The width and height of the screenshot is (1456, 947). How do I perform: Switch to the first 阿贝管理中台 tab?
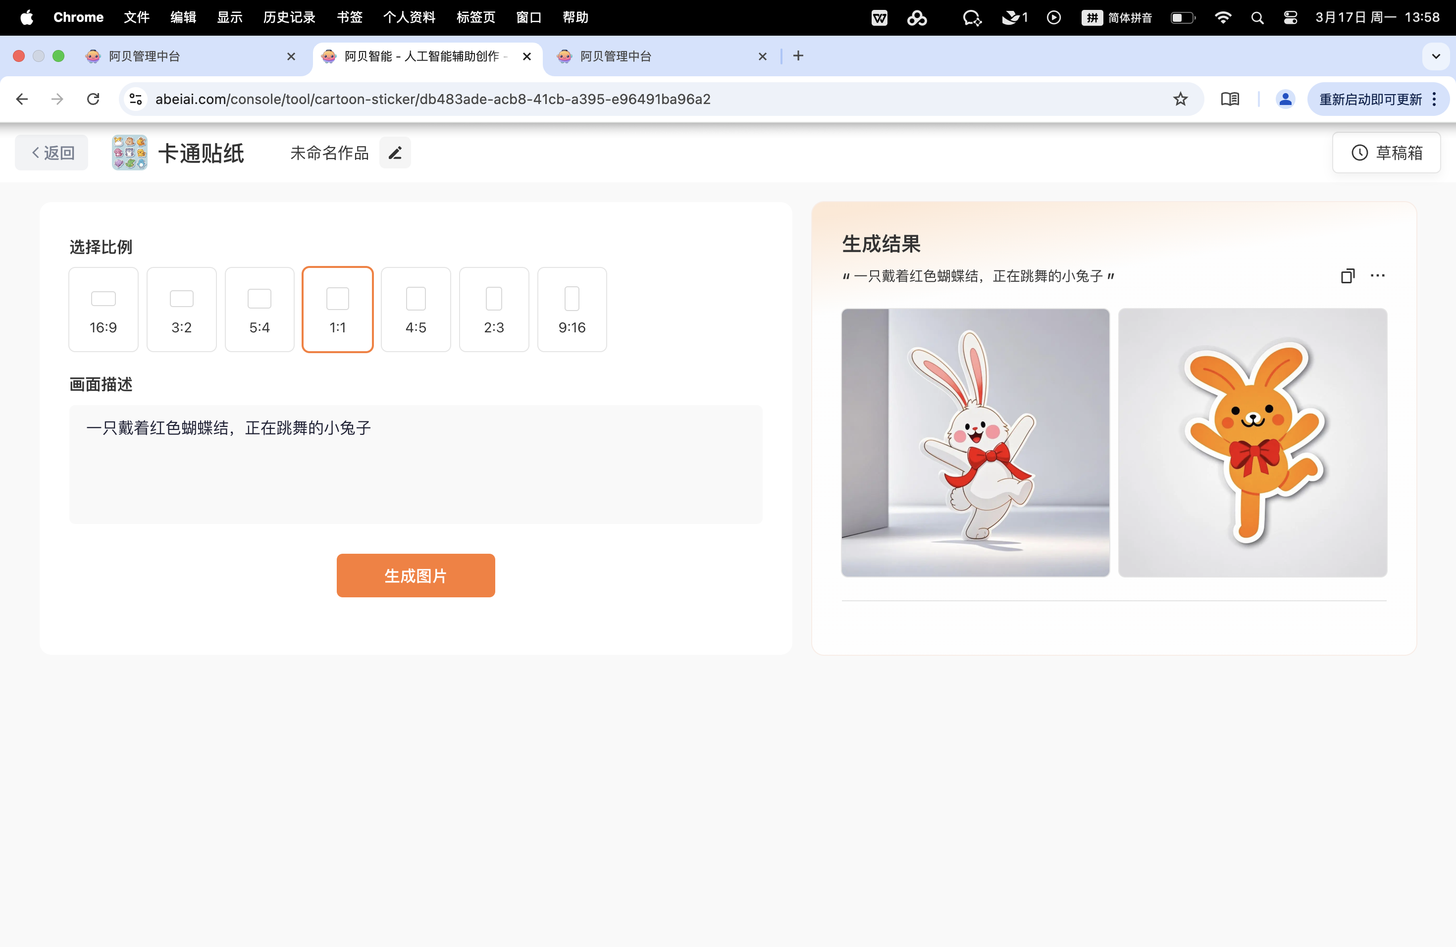tap(184, 56)
